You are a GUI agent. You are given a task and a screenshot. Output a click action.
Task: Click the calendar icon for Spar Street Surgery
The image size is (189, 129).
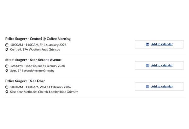(x=147, y=65)
